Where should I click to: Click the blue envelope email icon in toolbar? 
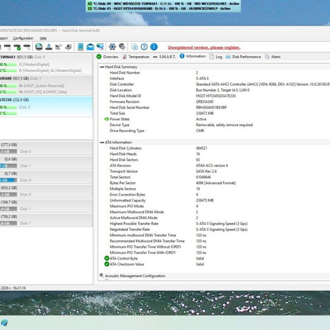[90, 47]
